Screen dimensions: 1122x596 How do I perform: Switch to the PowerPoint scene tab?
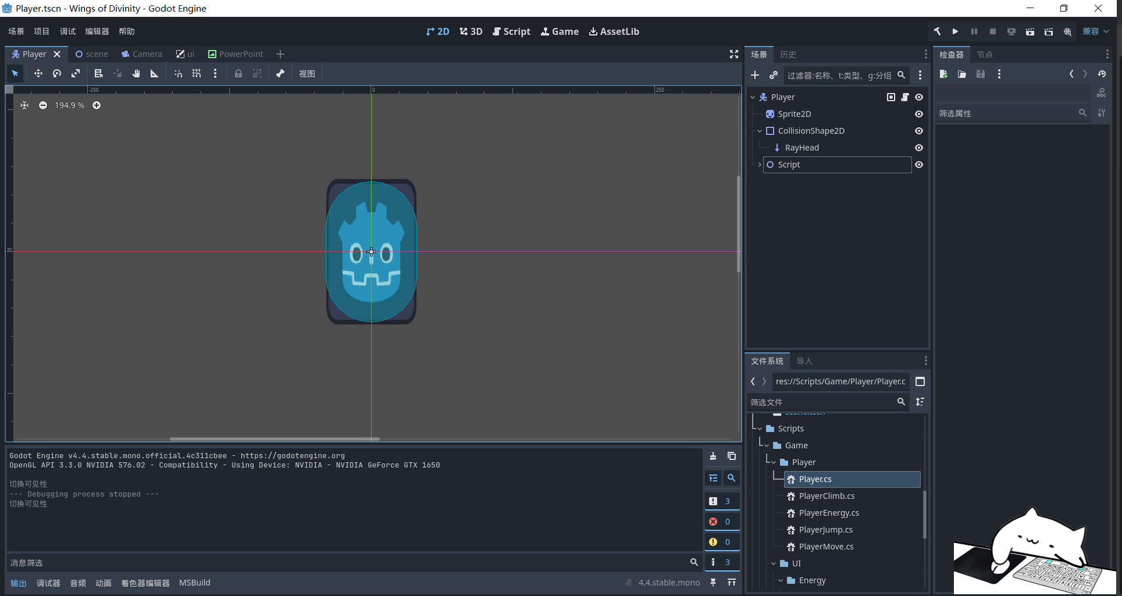click(236, 54)
